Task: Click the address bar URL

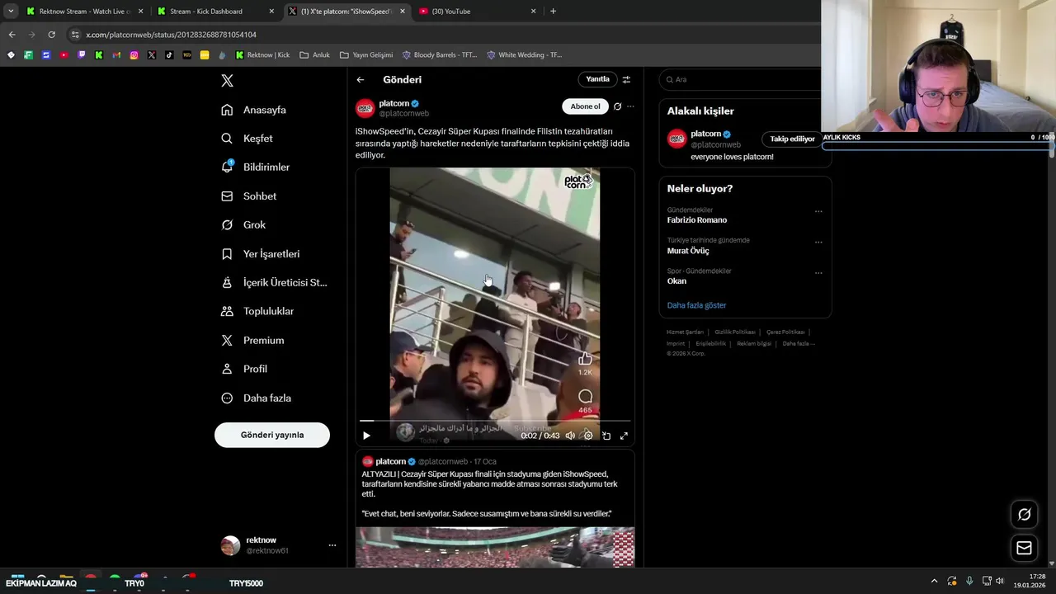Action: click(171, 35)
